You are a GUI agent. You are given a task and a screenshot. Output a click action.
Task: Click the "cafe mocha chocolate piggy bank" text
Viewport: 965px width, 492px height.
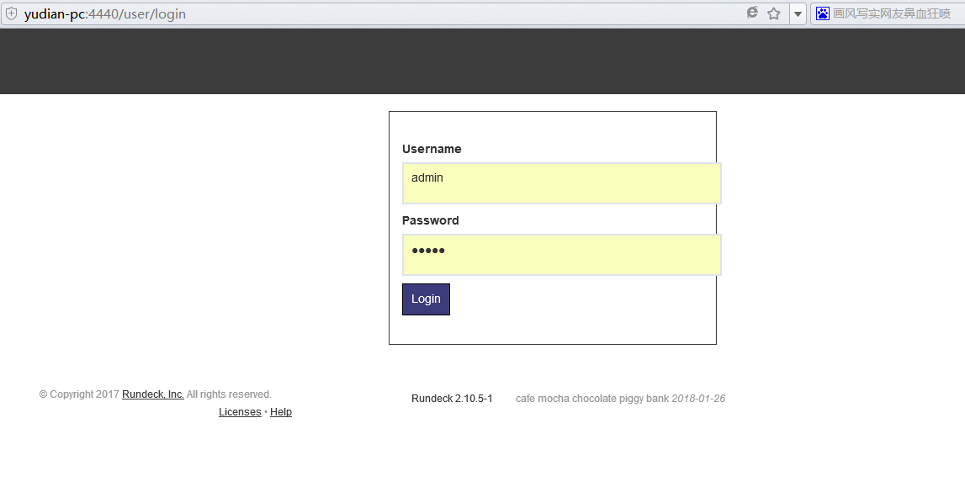tap(591, 399)
